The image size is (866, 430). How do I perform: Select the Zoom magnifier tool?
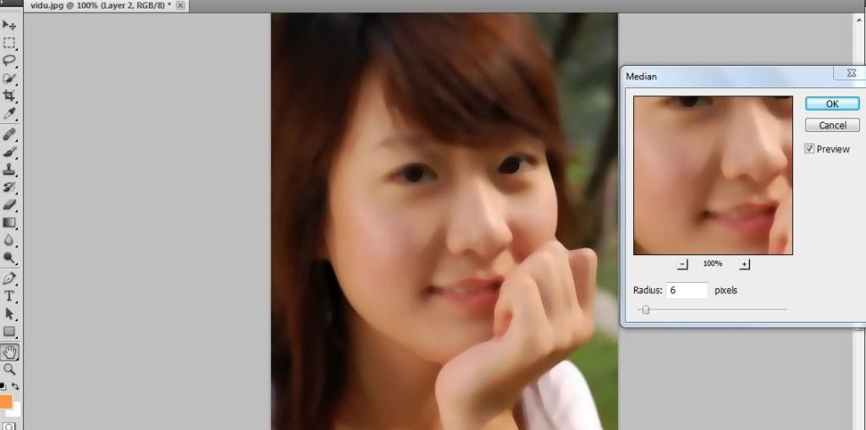coord(9,369)
